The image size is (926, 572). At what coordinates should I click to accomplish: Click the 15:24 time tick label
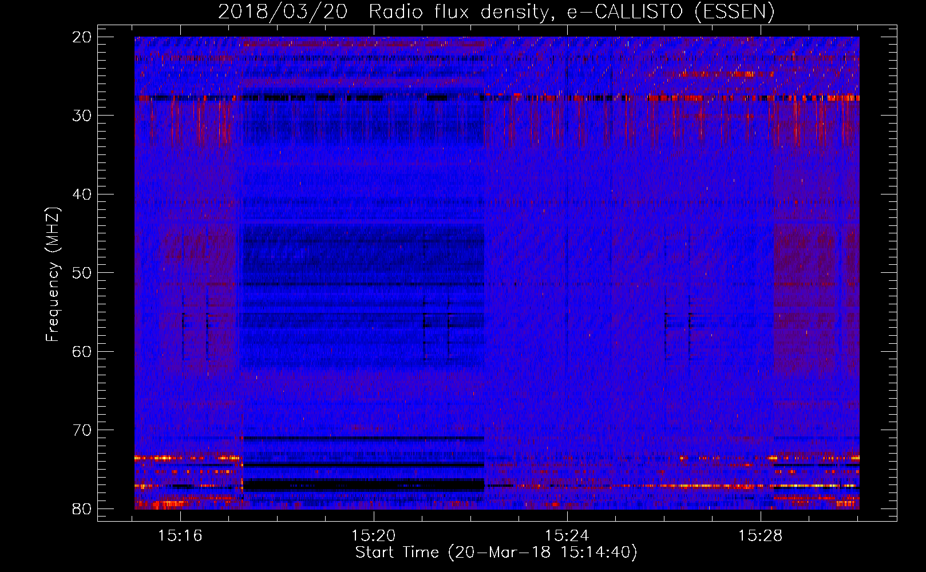[x=567, y=536]
